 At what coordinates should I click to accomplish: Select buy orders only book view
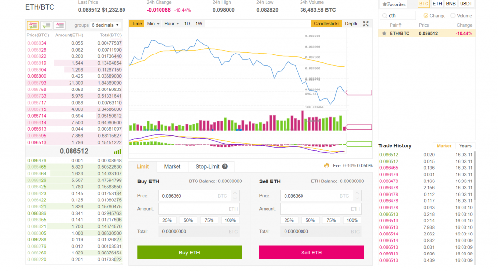(46, 25)
